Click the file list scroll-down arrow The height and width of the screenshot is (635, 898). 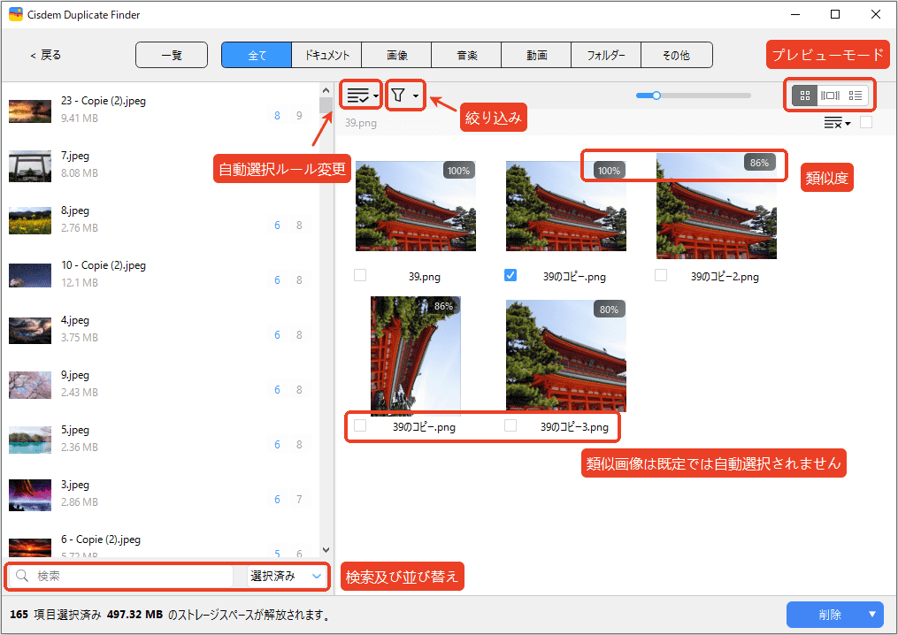pos(326,549)
